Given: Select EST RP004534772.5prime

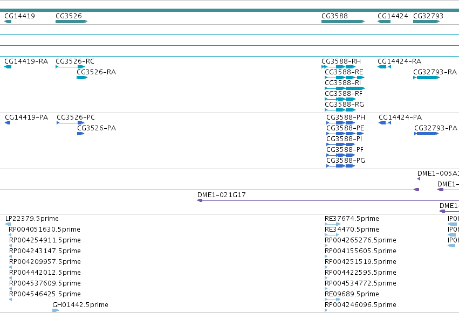Looking at the screenshot, I should tap(361, 283).
